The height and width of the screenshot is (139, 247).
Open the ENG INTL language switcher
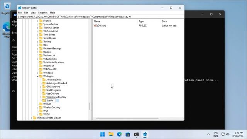click(216, 134)
